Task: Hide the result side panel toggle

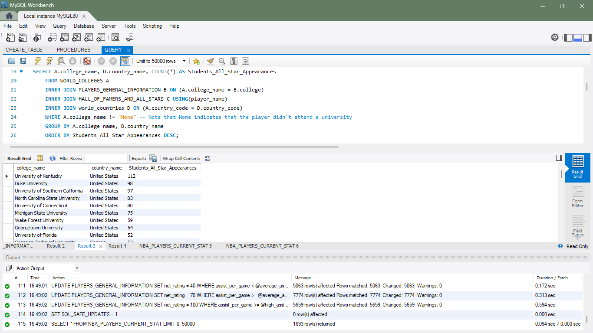Action: (559, 158)
